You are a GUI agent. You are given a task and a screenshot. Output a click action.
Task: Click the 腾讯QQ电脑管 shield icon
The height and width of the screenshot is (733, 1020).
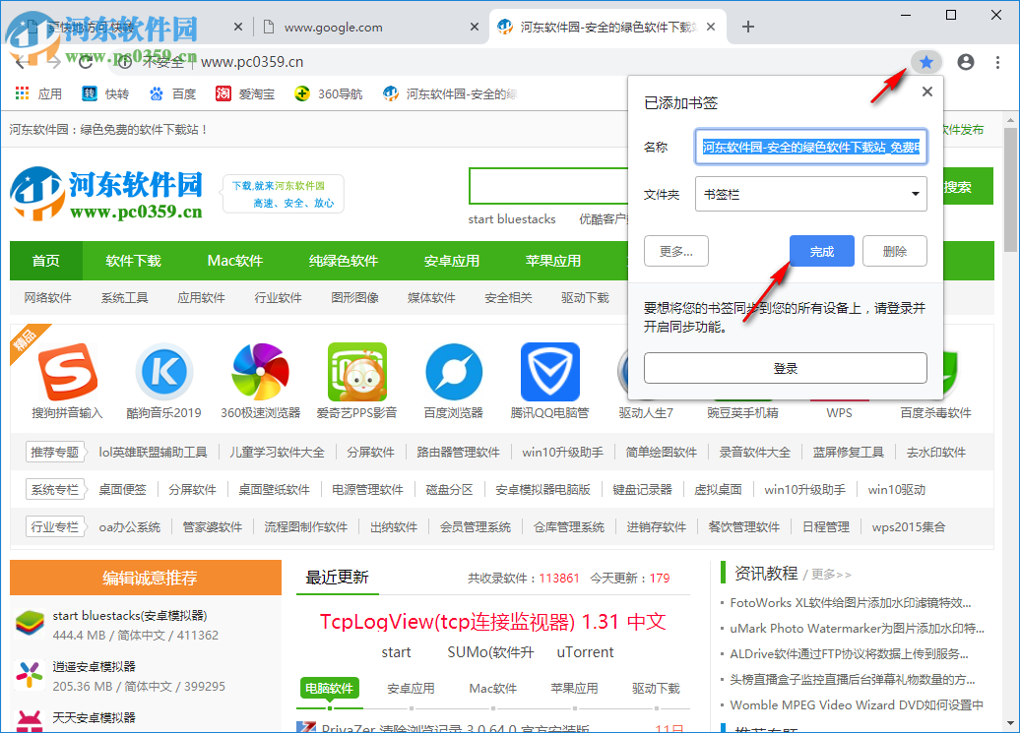[549, 374]
